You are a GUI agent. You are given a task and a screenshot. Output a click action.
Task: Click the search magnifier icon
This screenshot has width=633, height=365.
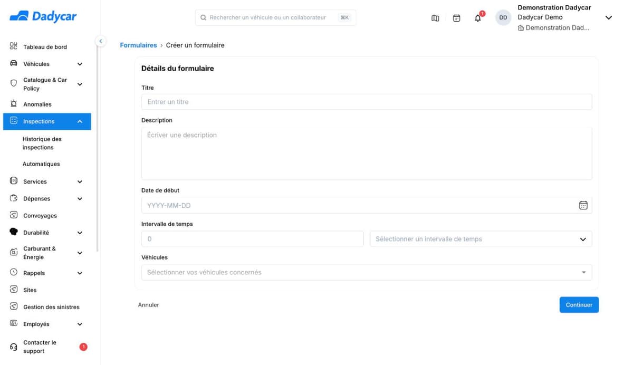(204, 17)
